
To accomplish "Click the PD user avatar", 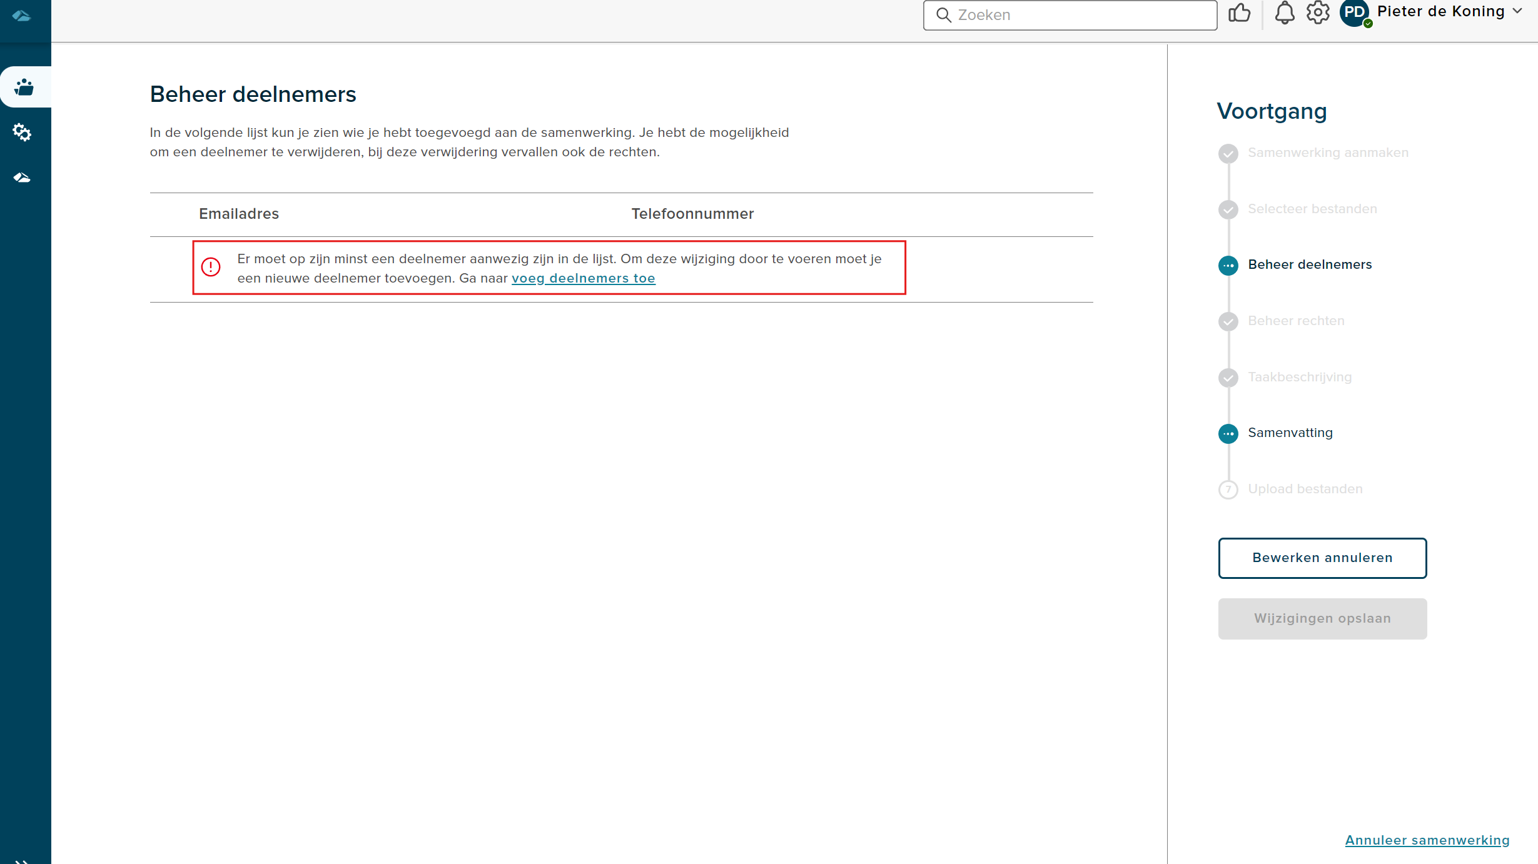I will [1355, 13].
